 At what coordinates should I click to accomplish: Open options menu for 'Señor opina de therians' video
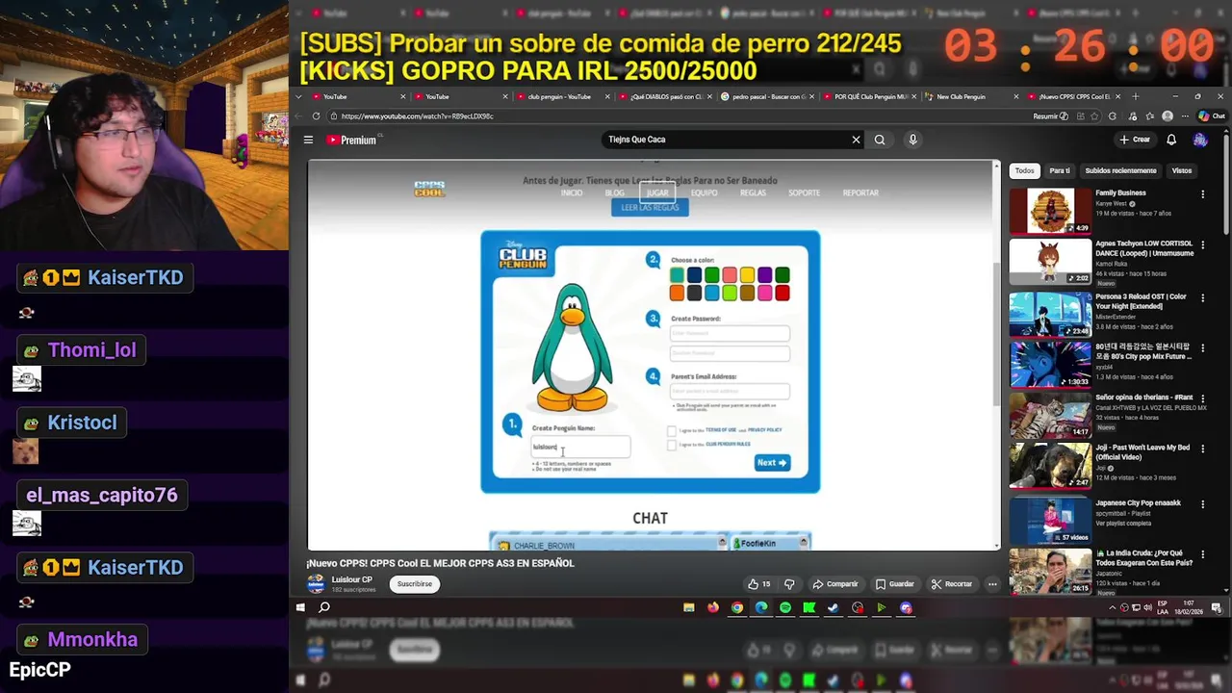[1202, 398]
